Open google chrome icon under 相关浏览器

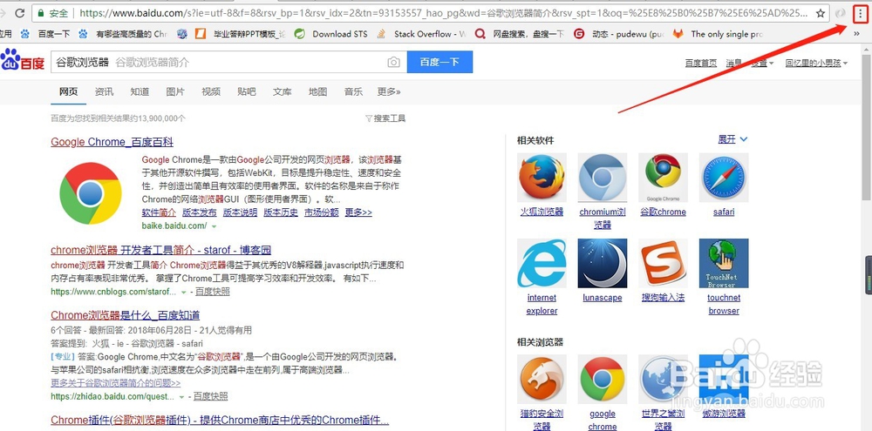click(603, 379)
